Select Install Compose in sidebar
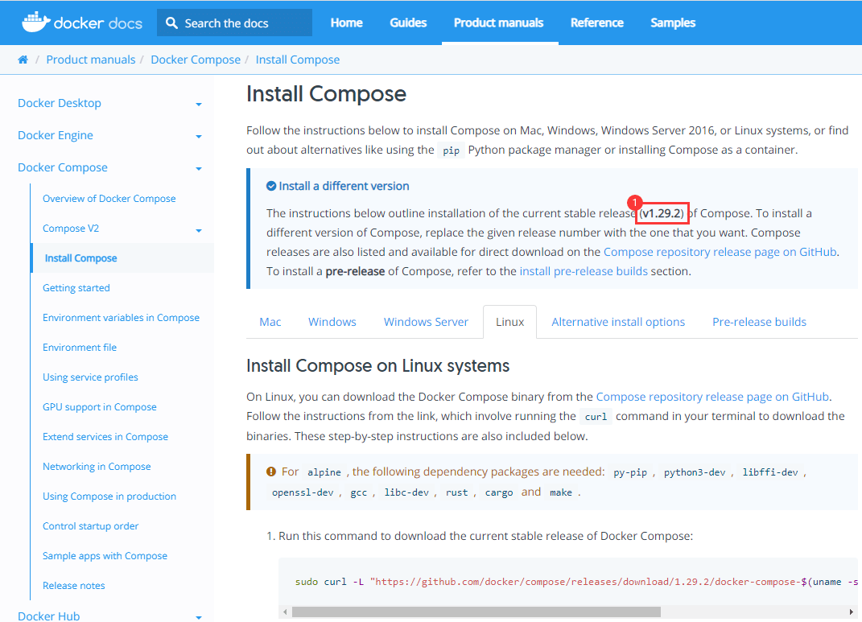Screen dimensions: 862x622 80,257
